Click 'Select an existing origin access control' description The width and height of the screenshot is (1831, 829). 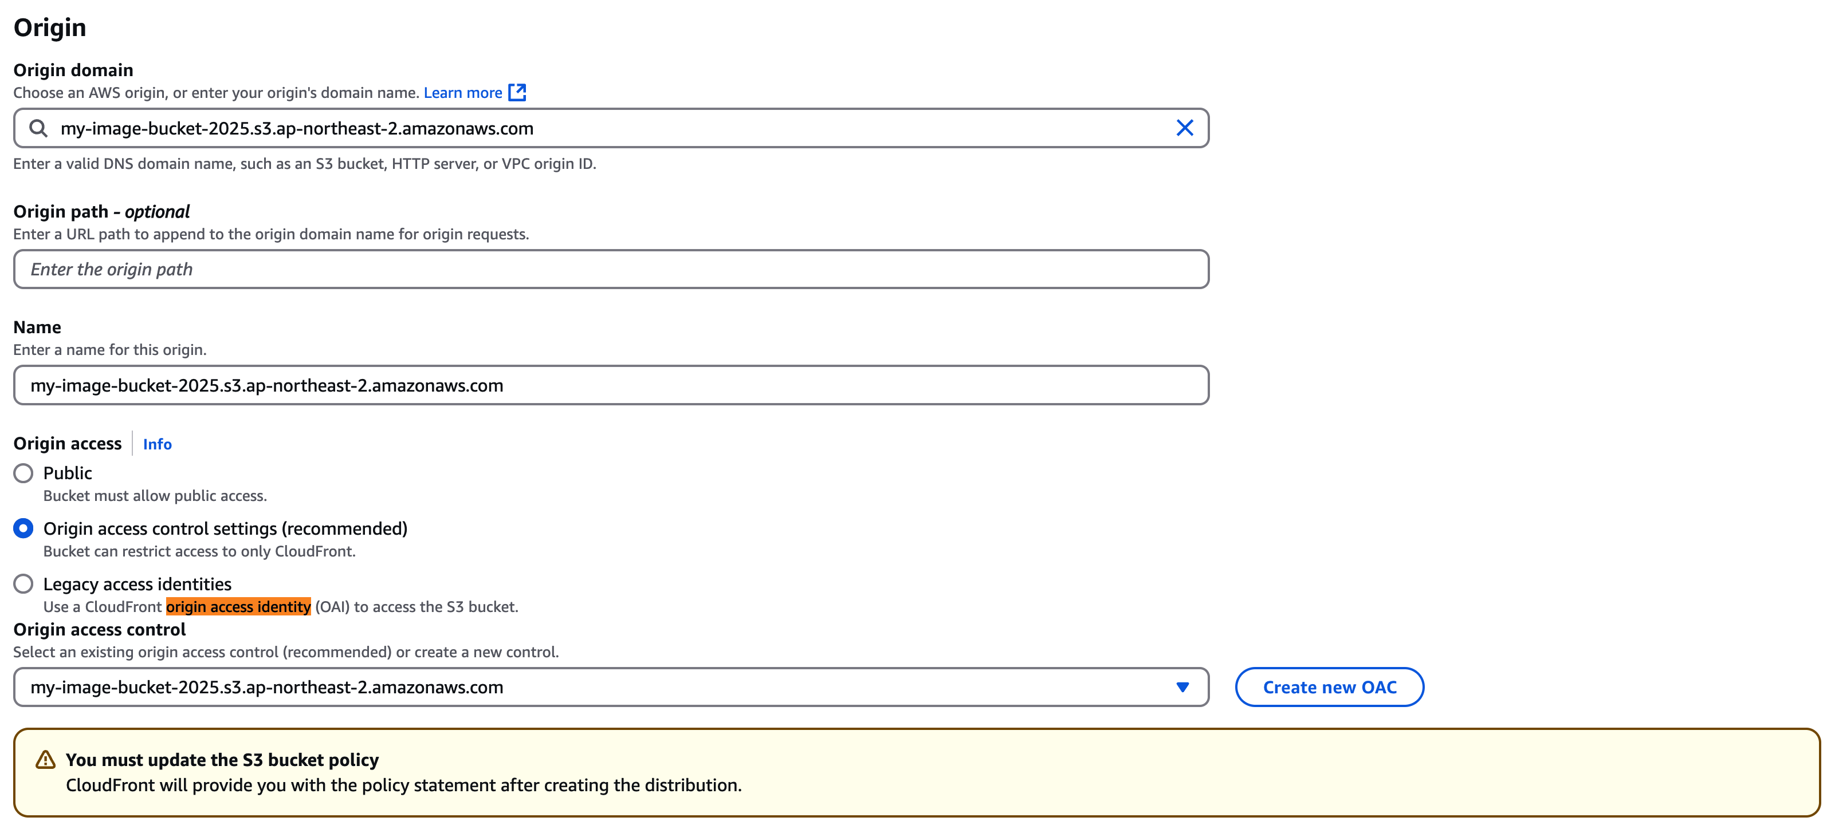pos(286,652)
